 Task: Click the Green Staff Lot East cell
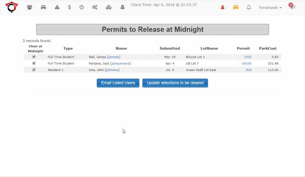(209, 70)
